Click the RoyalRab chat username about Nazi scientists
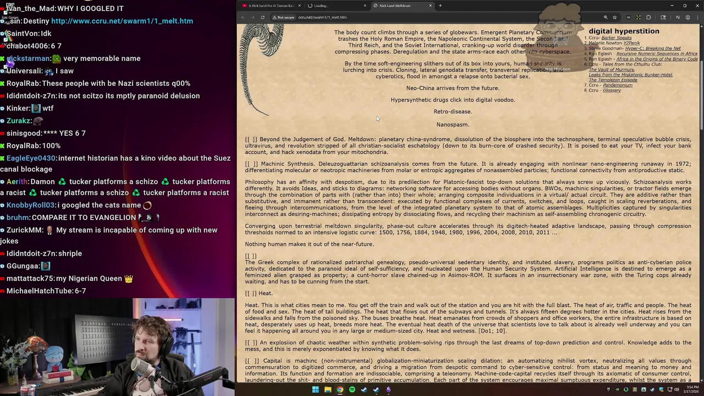This screenshot has width=704, height=396. click(x=23, y=83)
